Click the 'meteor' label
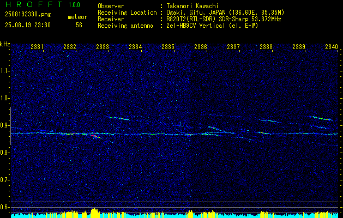Image resolution: width=343 pixels, height=218 pixels. click(x=77, y=17)
